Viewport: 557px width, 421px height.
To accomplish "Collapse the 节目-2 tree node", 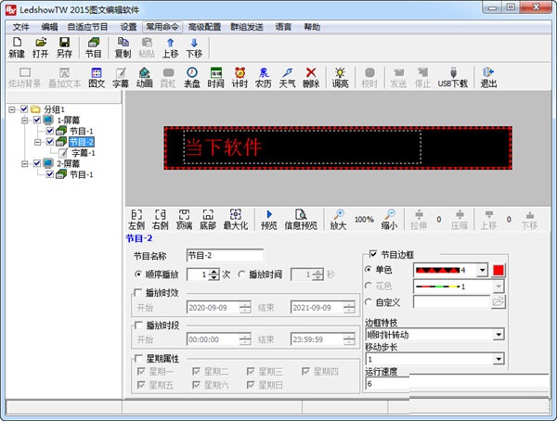I will pyautogui.click(x=38, y=142).
